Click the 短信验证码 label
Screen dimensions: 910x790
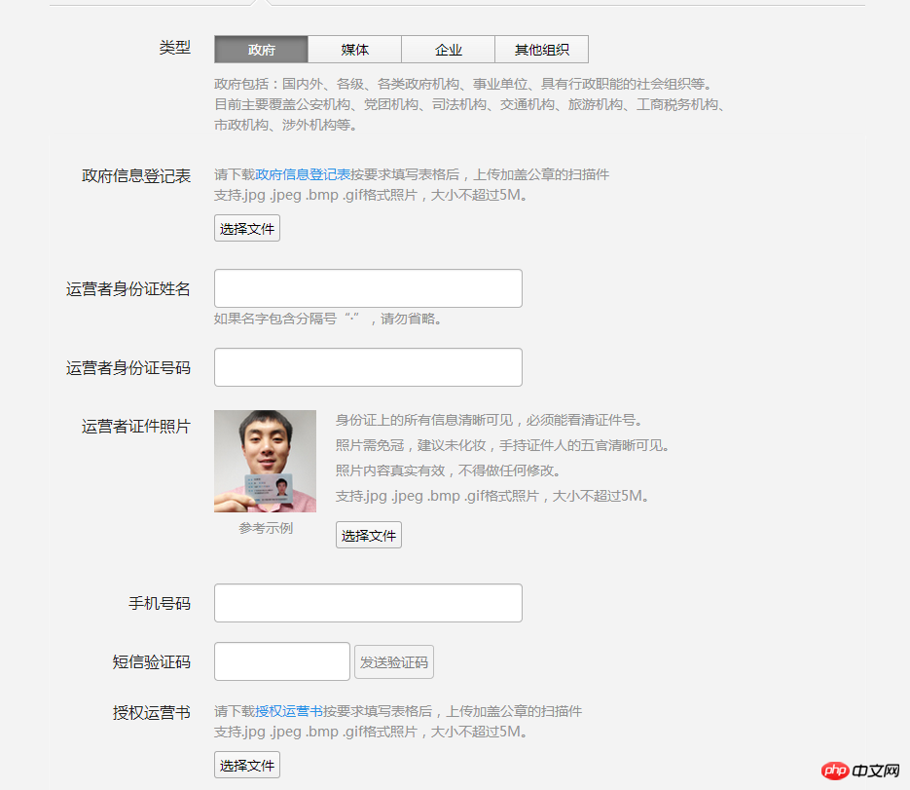coord(152,661)
